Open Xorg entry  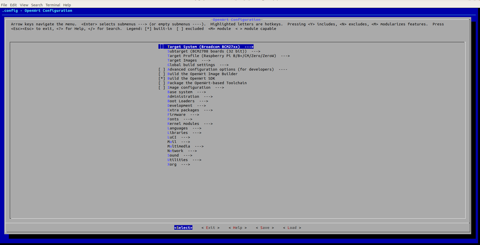click(179, 164)
